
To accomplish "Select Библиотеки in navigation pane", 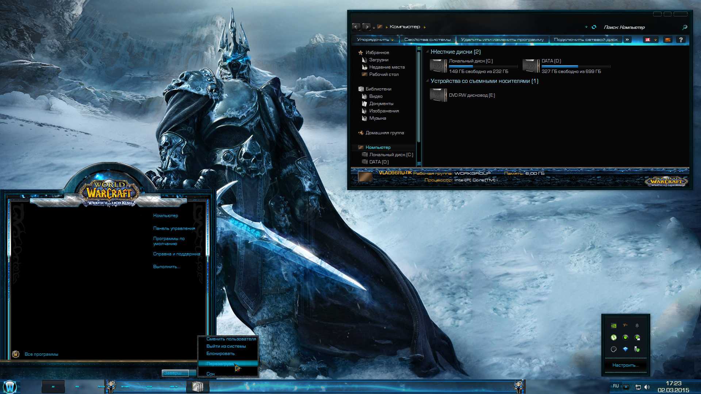I will click(x=375, y=89).
